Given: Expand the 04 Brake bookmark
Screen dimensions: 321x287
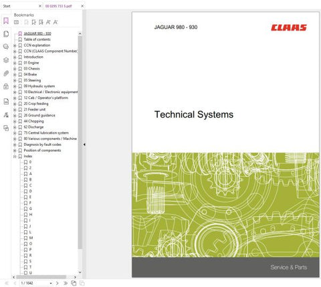Looking at the screenshot, I should coord(15,75).
